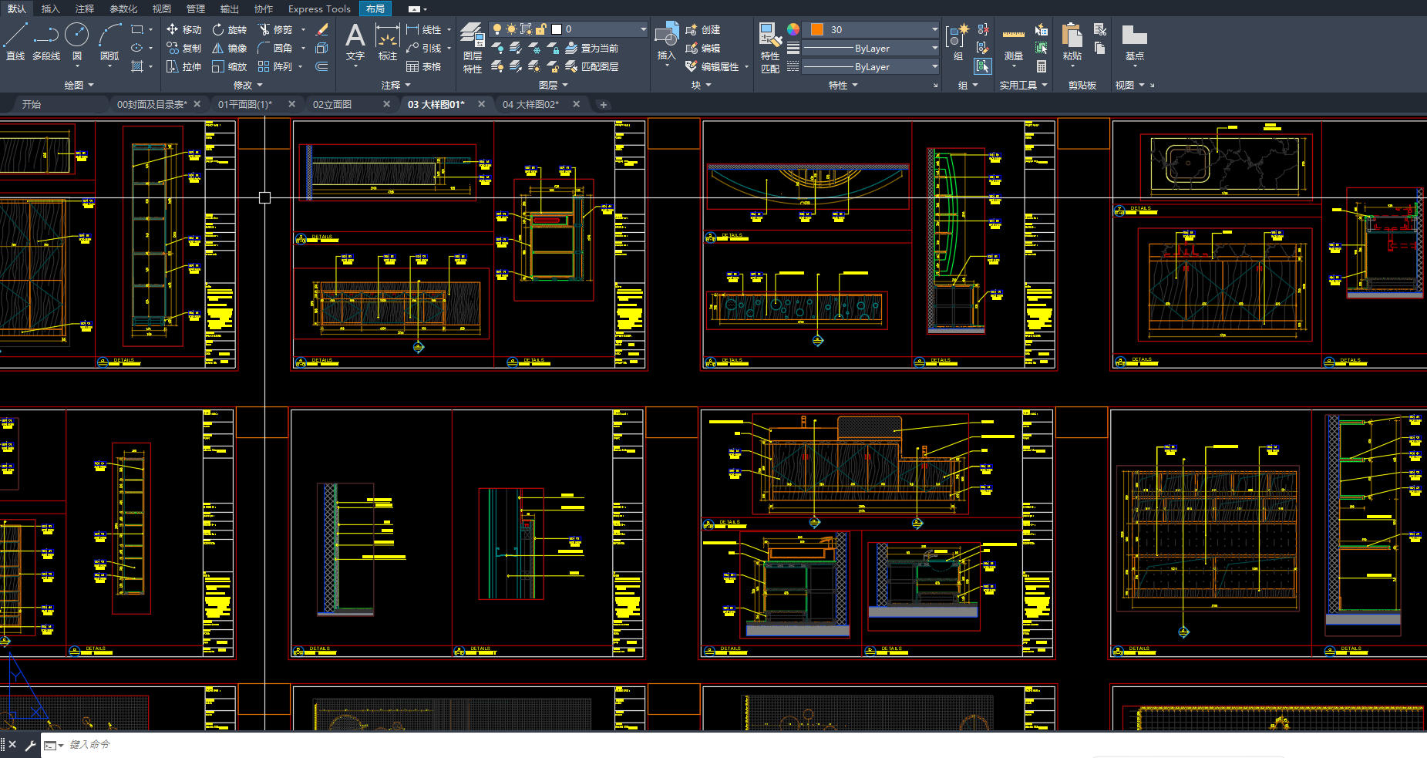This screenshot has height=758, width=1427.
Task: Open the first ByLayer lineweight dropdown
Action: (870, 48)
